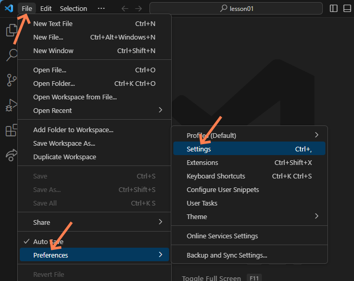Open the Live Share icon in activity bar
The width and height of the screenshot is (354, 281).
coord(11,155)
